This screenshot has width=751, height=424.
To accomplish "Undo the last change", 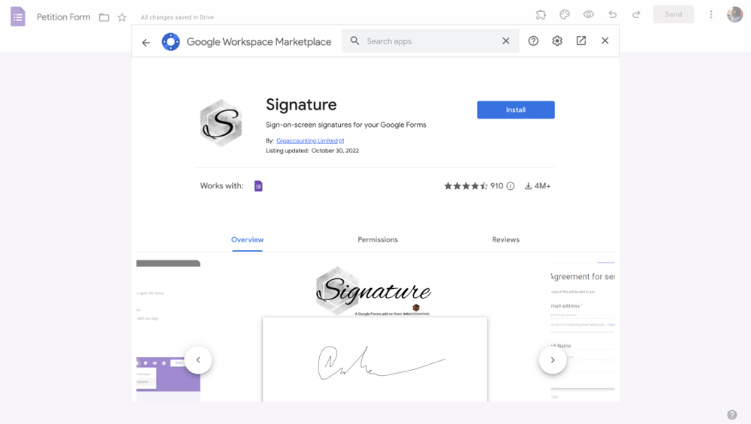I will pos(613,14).
